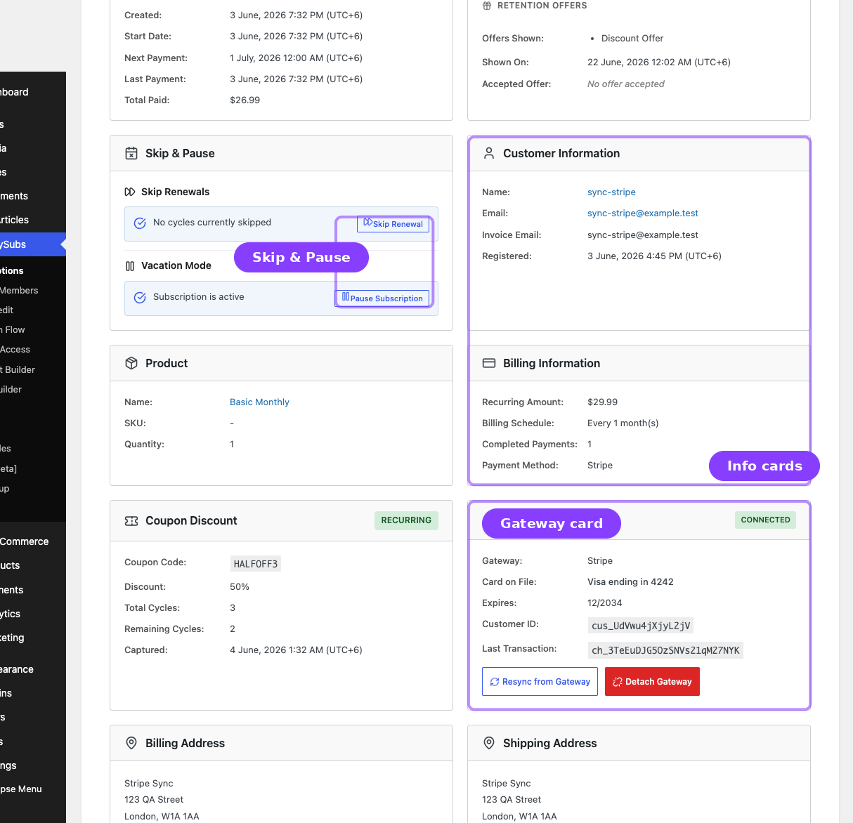The image size is (853, 823).
Task: Click the Billing Address pin icon
Action: [x=131, y=743]
